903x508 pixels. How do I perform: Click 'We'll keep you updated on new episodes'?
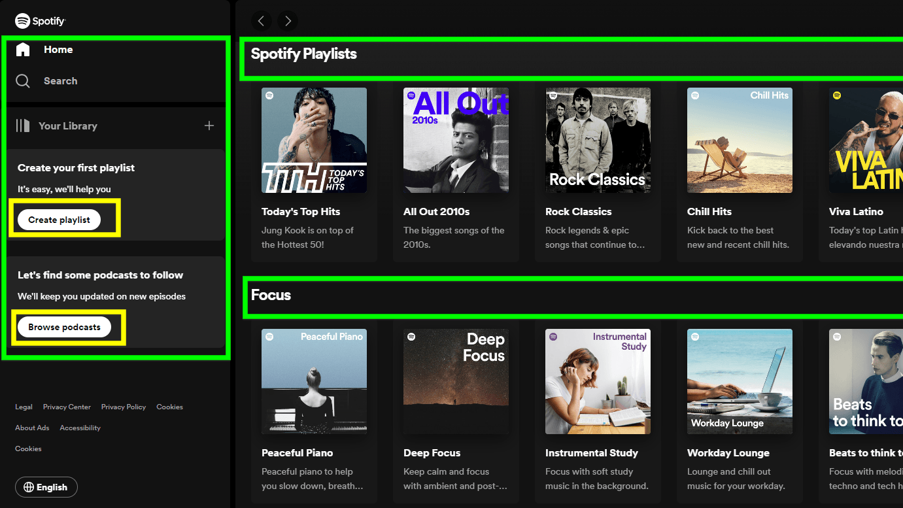pos(101,297)
